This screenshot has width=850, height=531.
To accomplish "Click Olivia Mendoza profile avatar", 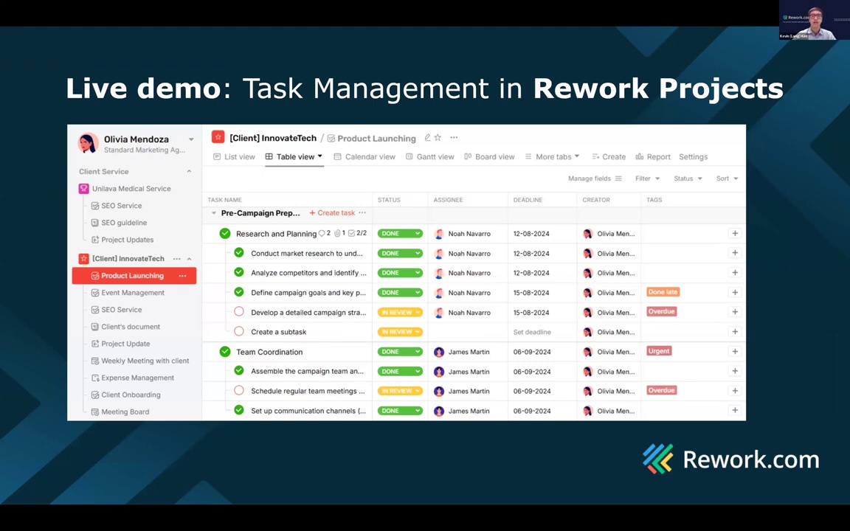I will [88, 144].
